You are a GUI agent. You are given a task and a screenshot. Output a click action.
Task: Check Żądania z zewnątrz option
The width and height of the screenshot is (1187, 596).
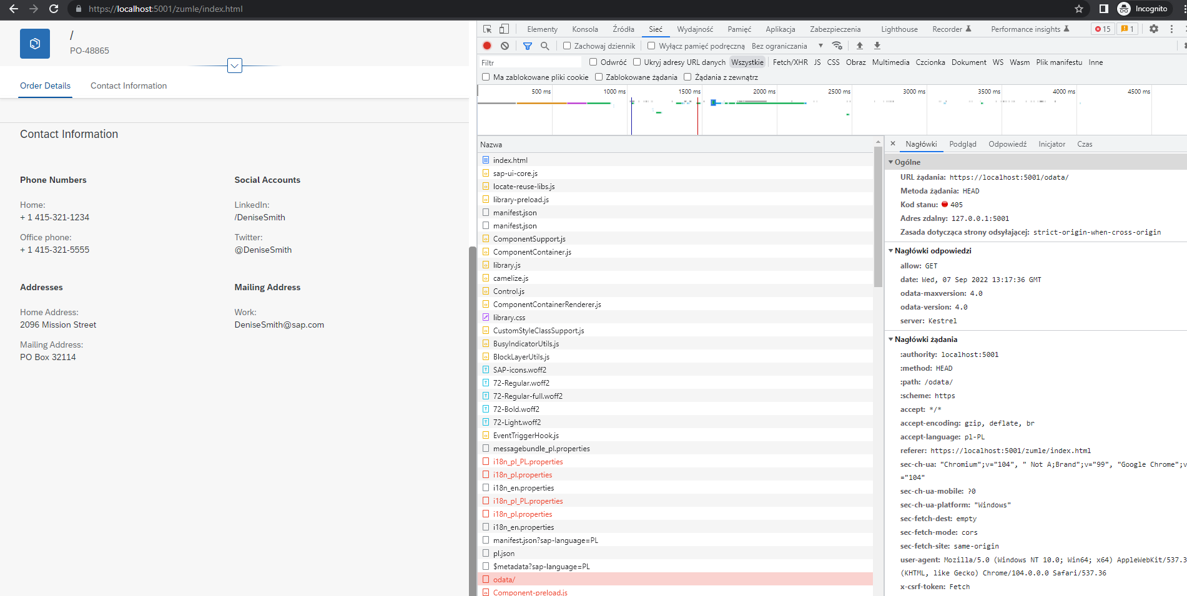687,77
